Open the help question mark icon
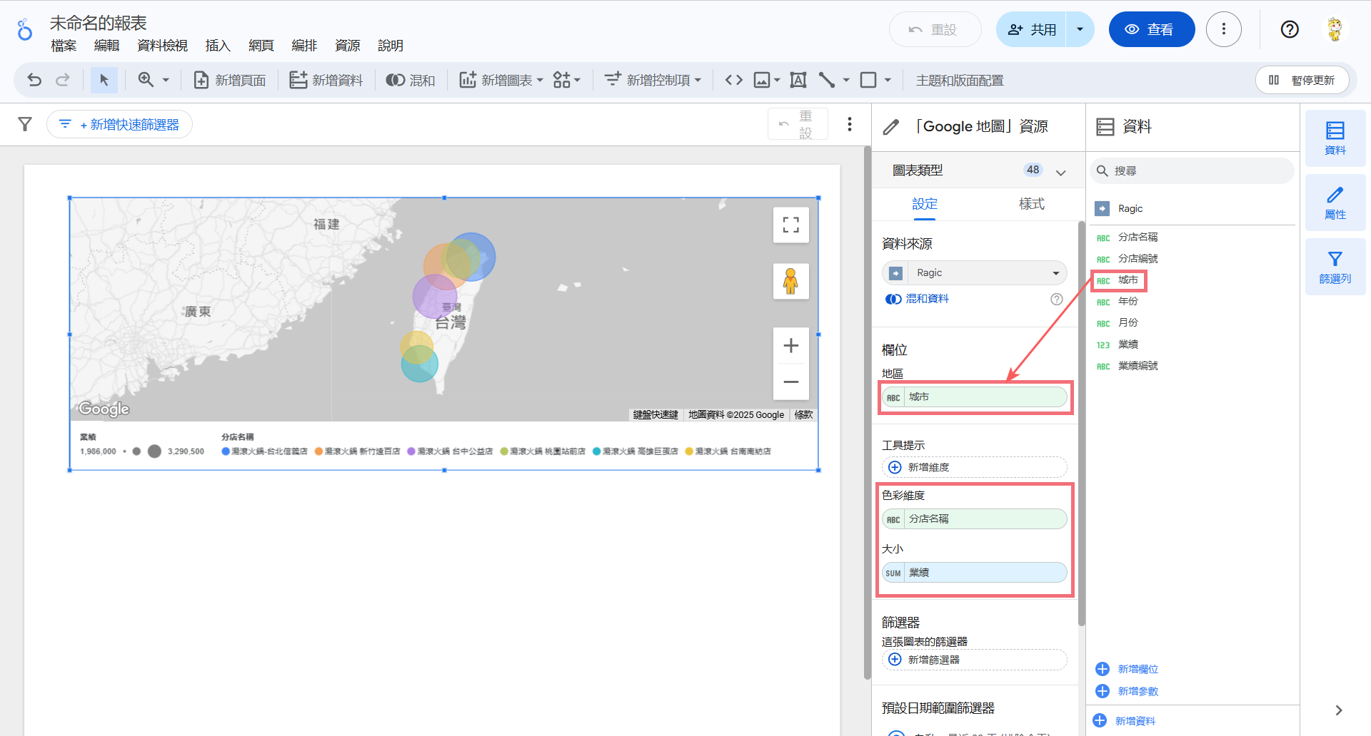 pos(1290,29)
